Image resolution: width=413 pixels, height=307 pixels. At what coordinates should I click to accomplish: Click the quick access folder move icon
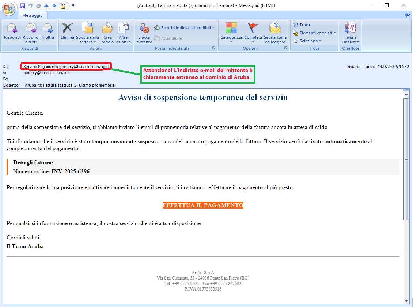(63, 5)
